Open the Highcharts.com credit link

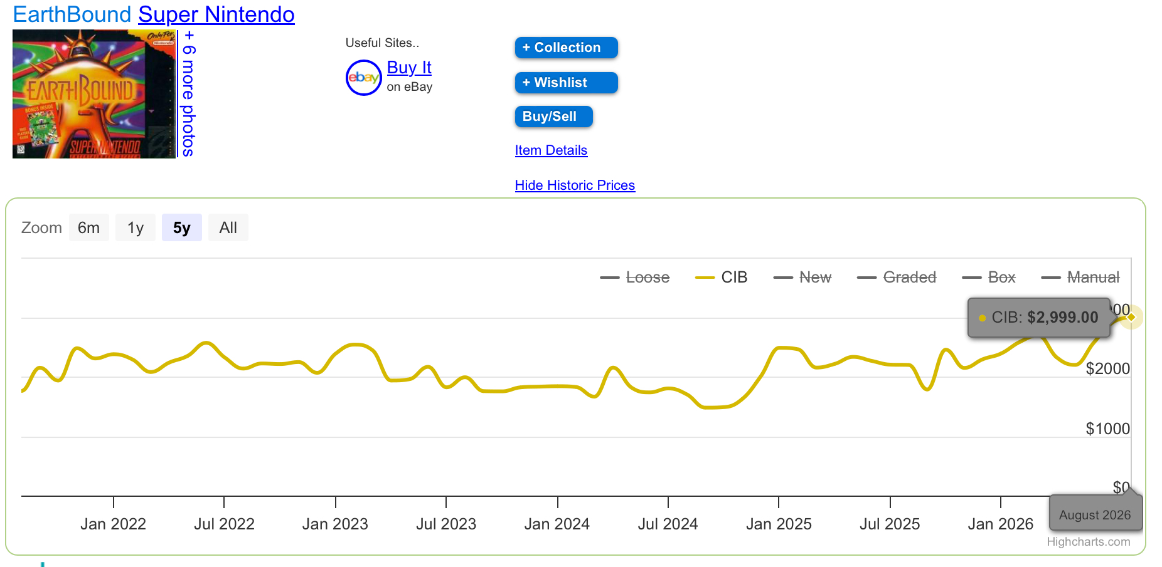(1089, 542)
